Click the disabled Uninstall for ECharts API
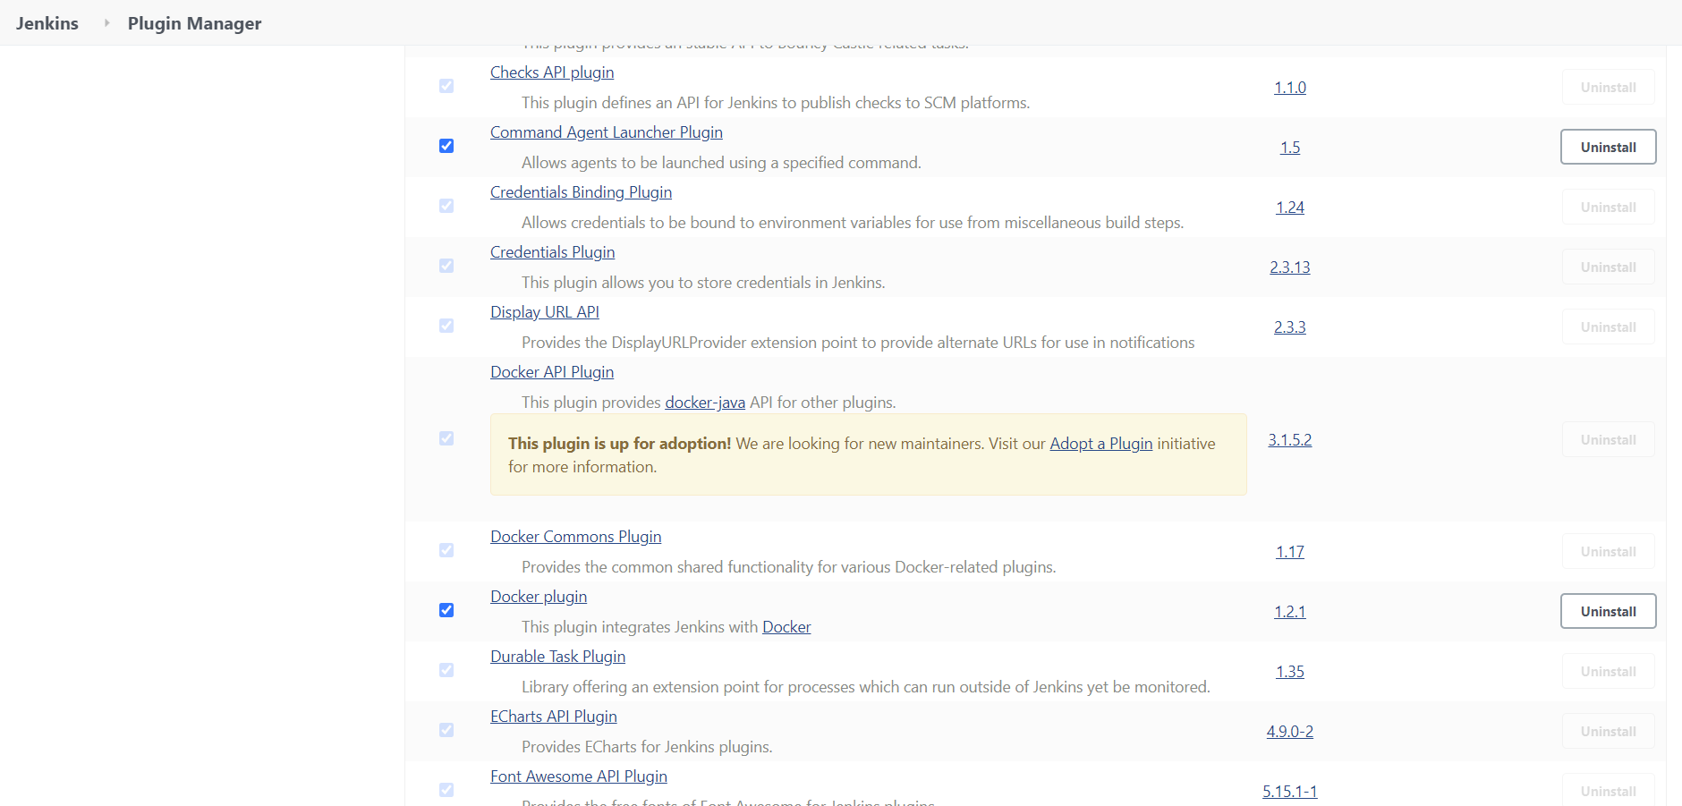This screenshot has height=806, width=1682. click(1609, 731)
